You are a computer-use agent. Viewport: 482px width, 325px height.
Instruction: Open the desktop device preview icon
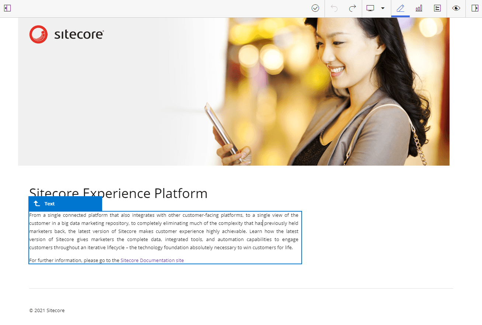tap(370, 8)
